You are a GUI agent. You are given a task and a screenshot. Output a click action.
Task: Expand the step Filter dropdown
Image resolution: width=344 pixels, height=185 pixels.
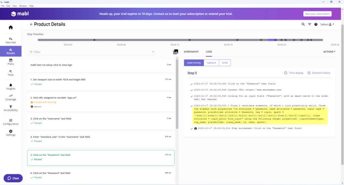154,52
